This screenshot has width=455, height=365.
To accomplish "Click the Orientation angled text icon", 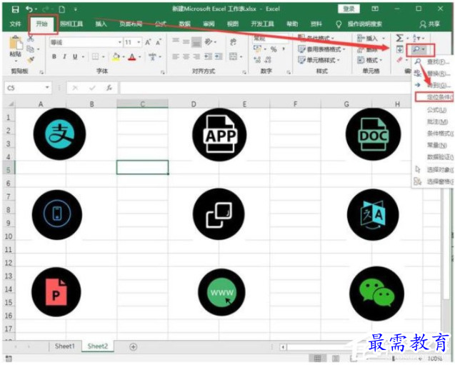I will tap(209, 42).
